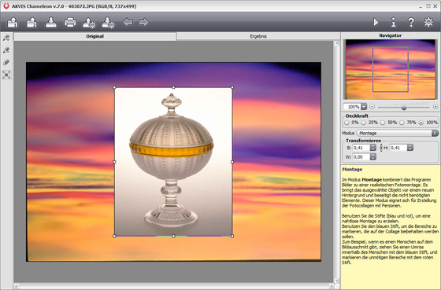Image resolution: width=441 pixels, height=290 pixels.
Task: Load fragment with the upload-gear icon
Action: 89,23
